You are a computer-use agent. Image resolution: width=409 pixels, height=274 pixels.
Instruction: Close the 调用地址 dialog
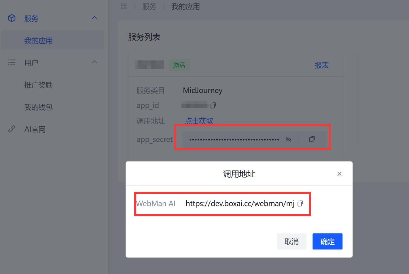[339, 174]
